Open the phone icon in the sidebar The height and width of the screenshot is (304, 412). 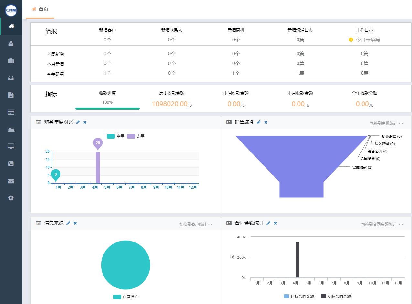pos(11,164)
